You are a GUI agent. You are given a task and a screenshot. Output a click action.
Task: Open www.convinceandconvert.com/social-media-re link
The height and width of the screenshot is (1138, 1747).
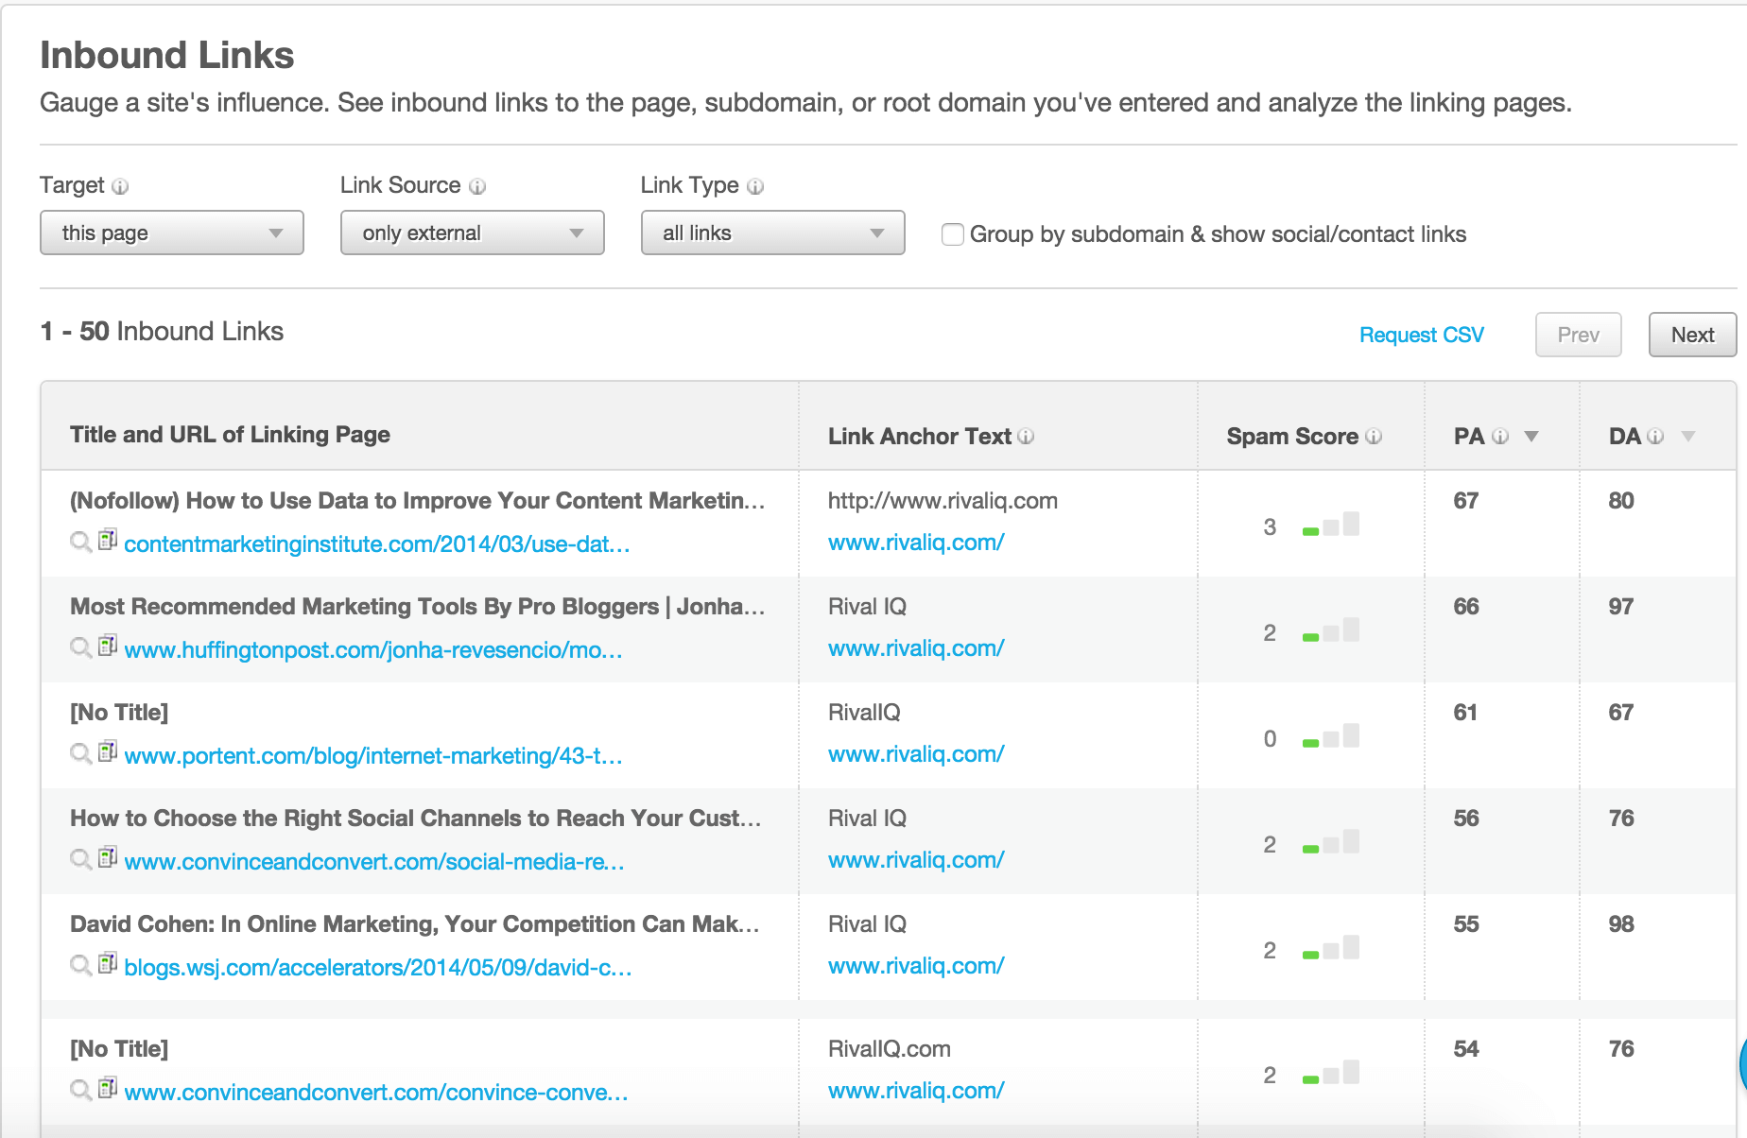point(374,862)
